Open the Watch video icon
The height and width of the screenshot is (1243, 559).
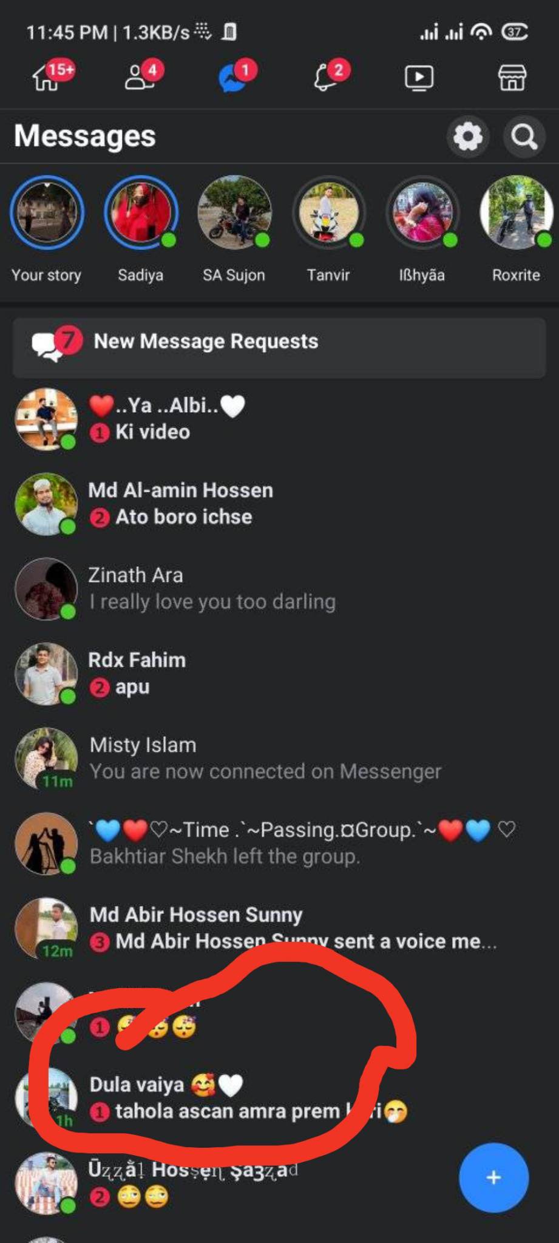419,78
